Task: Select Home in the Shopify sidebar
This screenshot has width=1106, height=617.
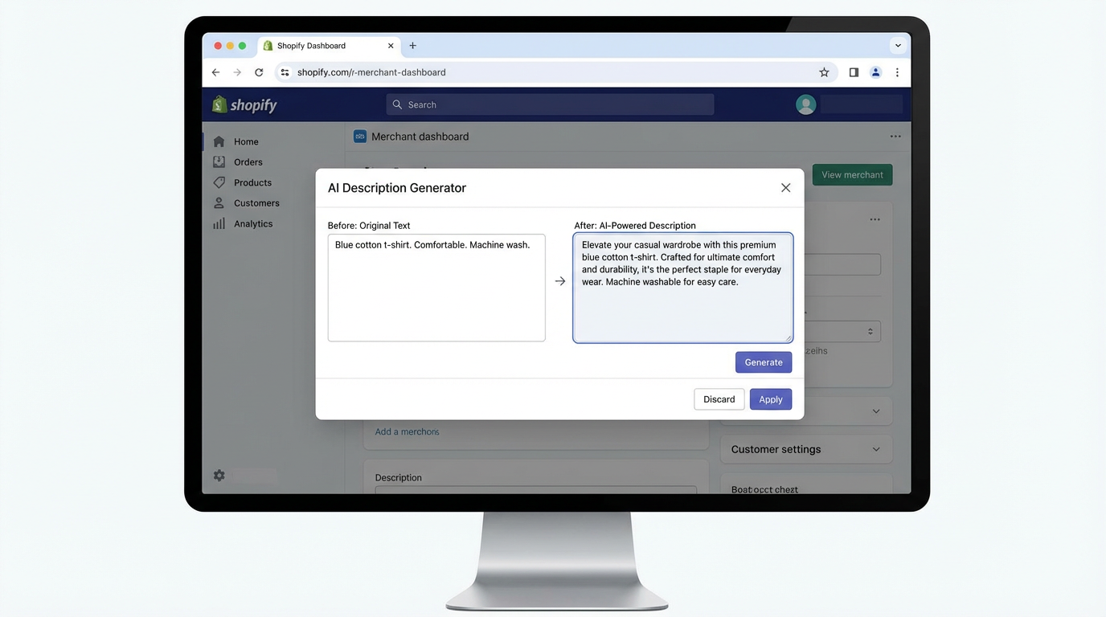Action: (246, 141)
